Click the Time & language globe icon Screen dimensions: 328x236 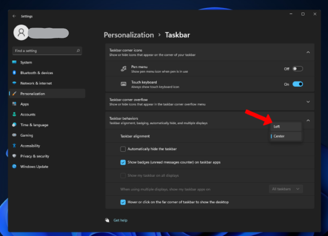click(14, 125)
